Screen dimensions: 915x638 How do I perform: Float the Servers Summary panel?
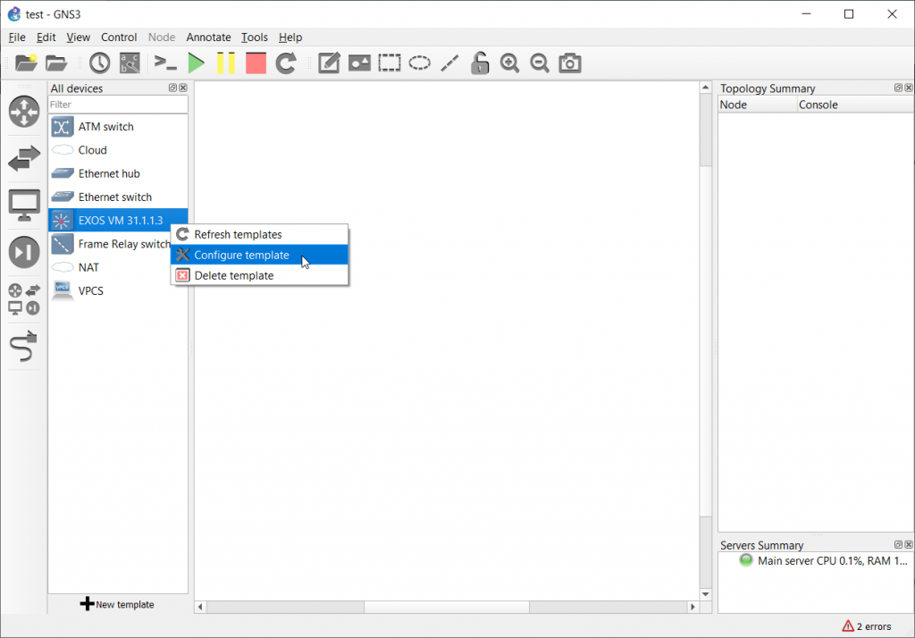[x=898, y=544]
